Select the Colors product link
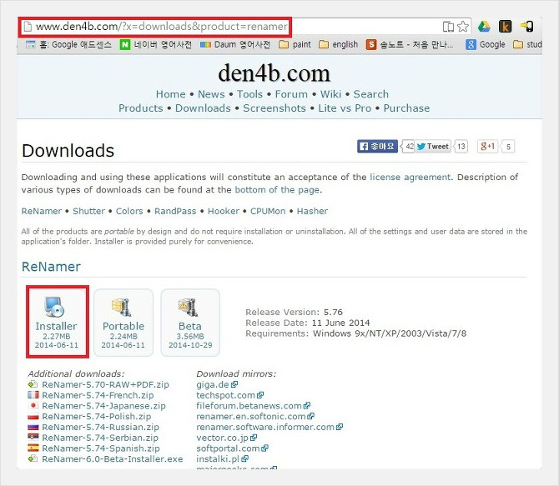 pos(129,211)
